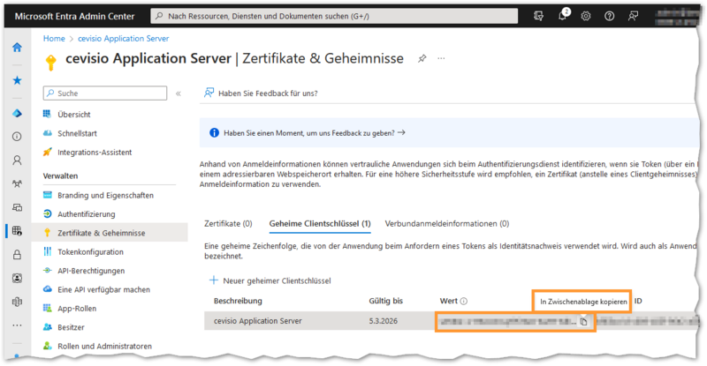Open notifications bell in top bar

[x=562, y=16]
